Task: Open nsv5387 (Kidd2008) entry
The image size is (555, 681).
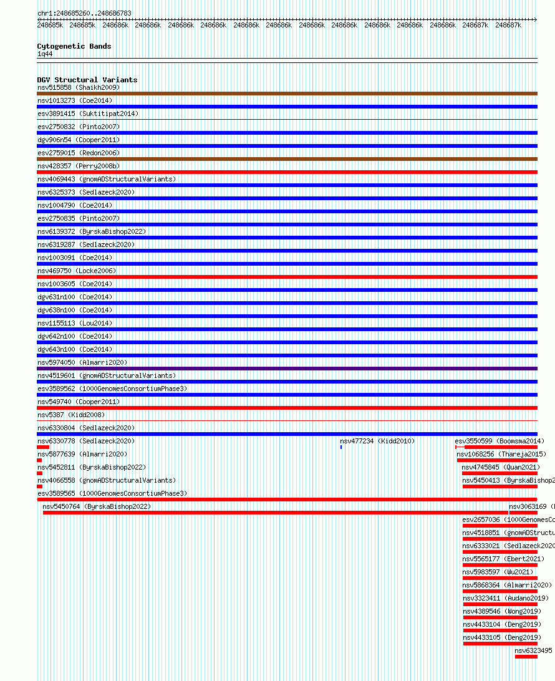Action: pos(71,415)
